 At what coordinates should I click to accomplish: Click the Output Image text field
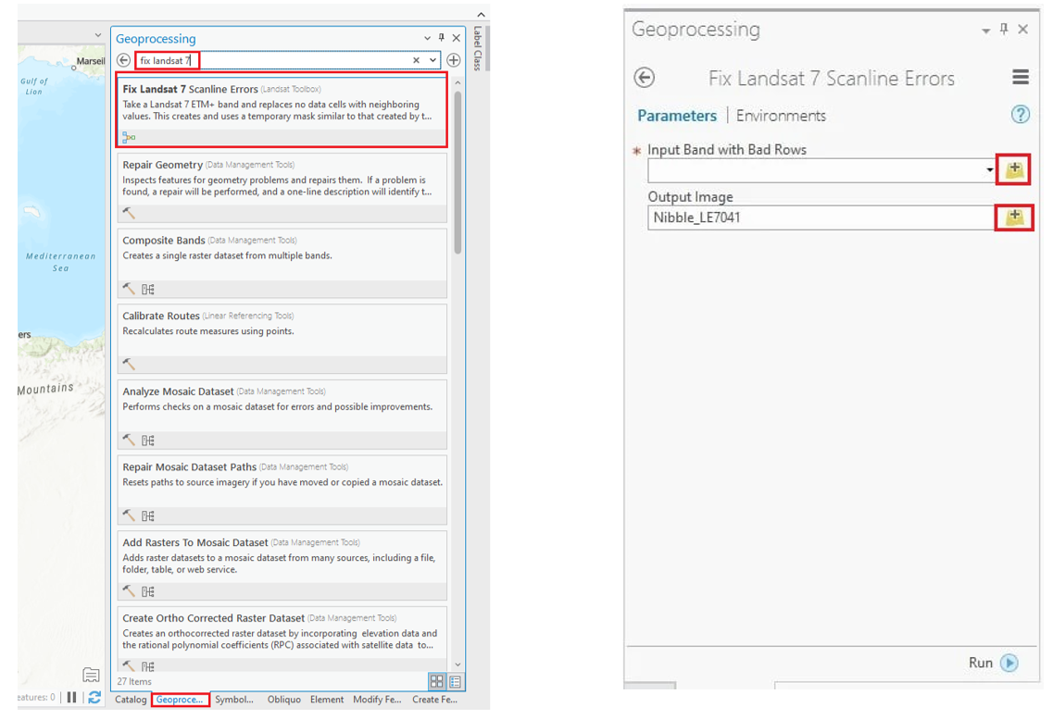tap(820, 218)
